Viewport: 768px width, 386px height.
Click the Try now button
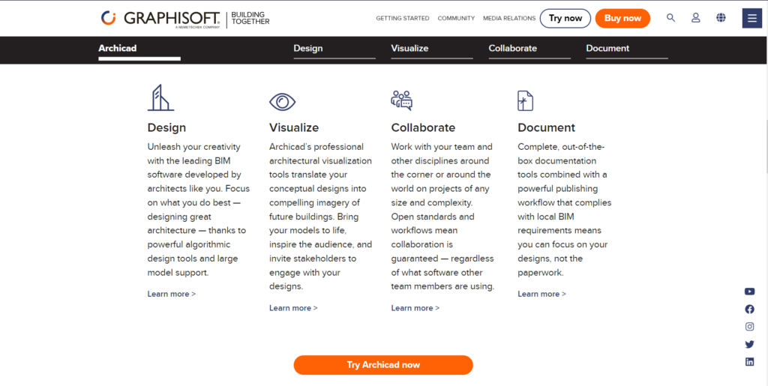coord(565,18)
